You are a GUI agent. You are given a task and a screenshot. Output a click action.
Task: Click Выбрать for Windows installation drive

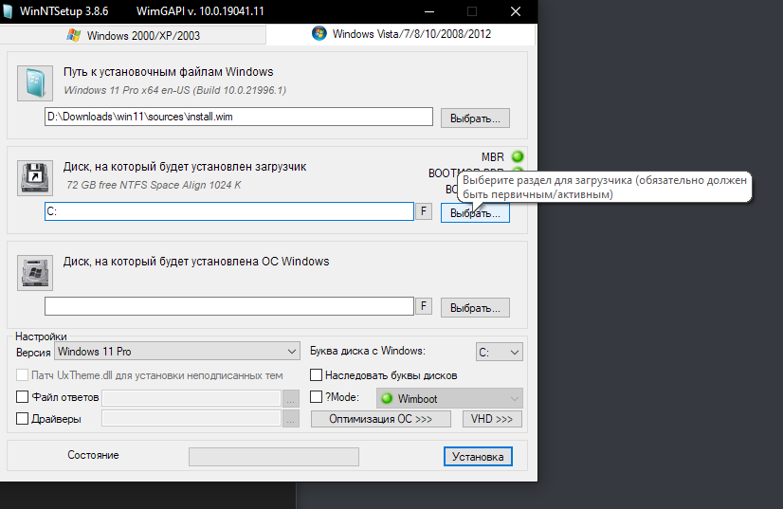coord(475,308)
